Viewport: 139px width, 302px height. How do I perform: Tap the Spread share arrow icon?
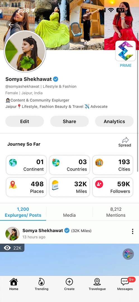point(125,140)
